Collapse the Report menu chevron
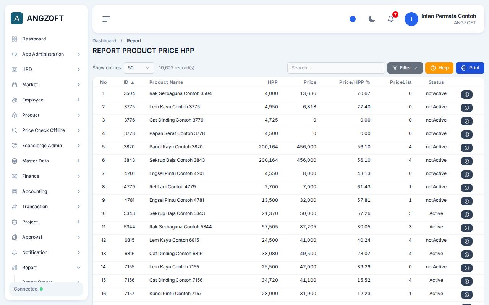This screenshot has width=489, height=305. coord(79,268)
